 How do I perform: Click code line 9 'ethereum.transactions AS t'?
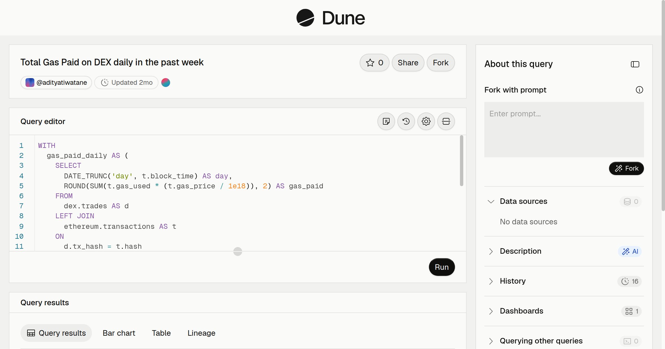point(120,227)
